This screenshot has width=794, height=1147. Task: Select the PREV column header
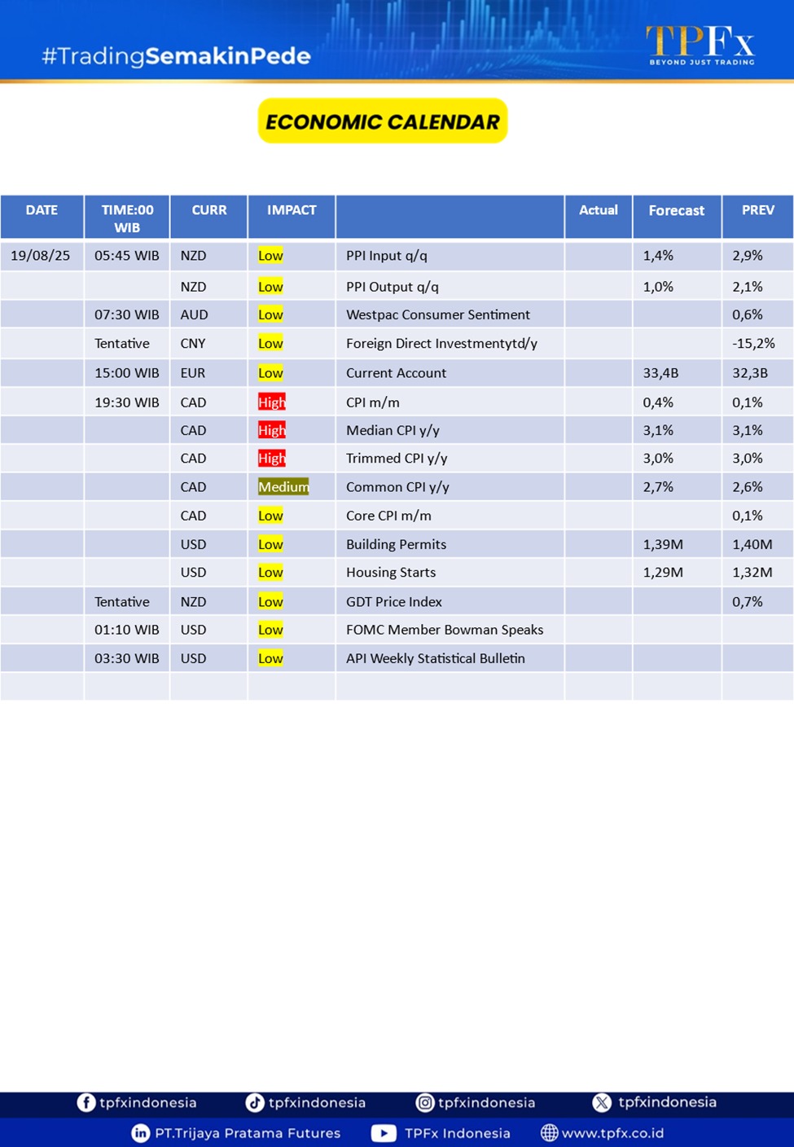(x=757, y=210)
